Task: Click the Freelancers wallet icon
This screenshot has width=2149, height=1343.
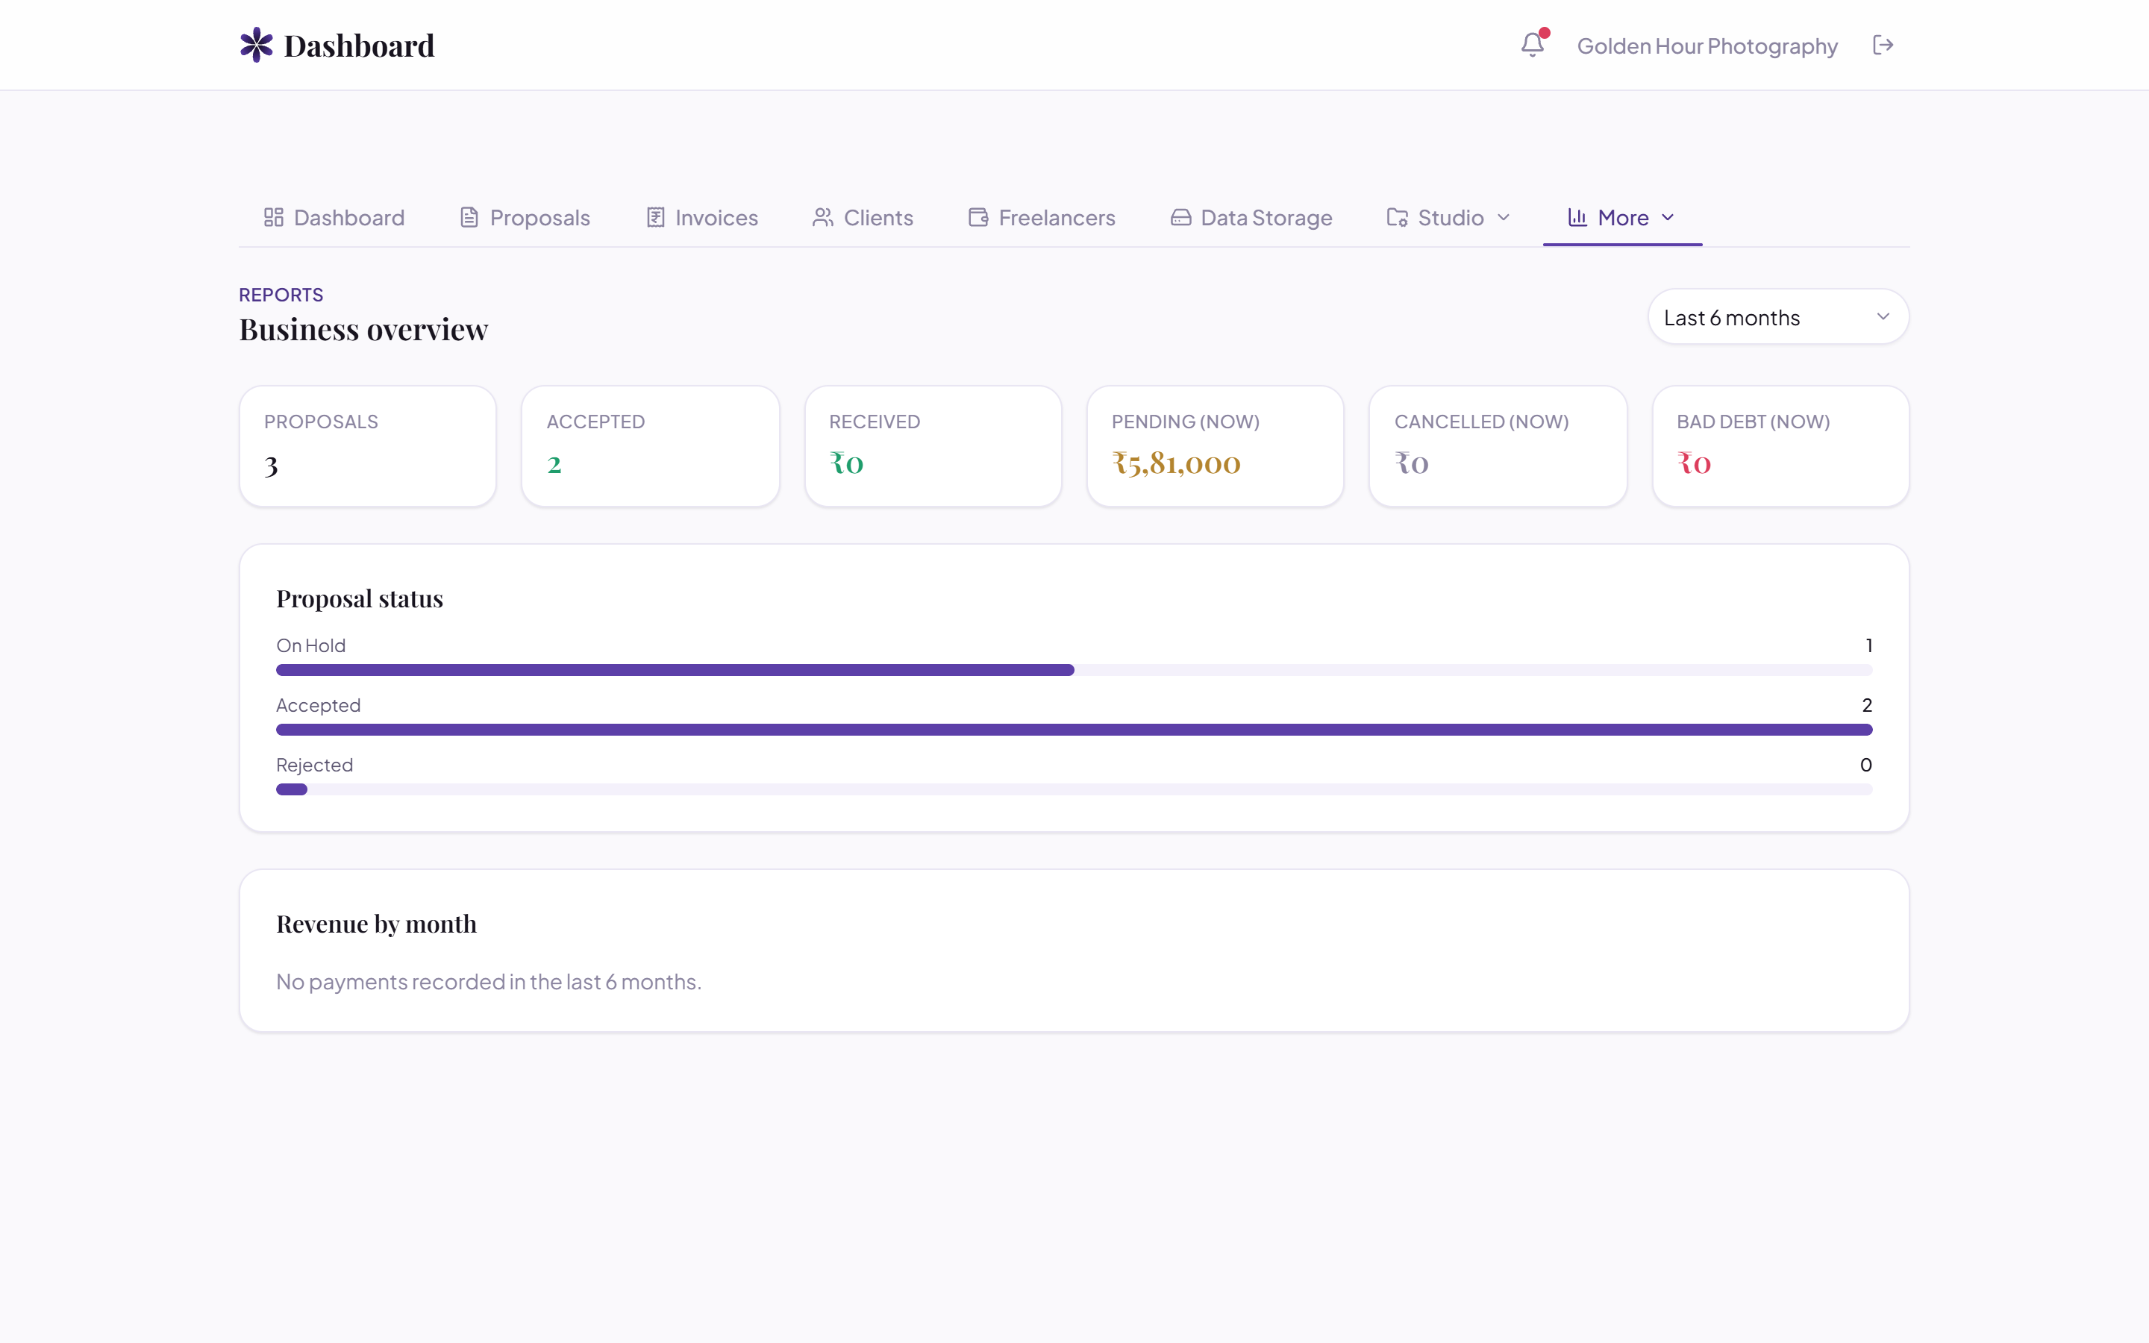Action: pyautogui.click(x=977, y=218)
